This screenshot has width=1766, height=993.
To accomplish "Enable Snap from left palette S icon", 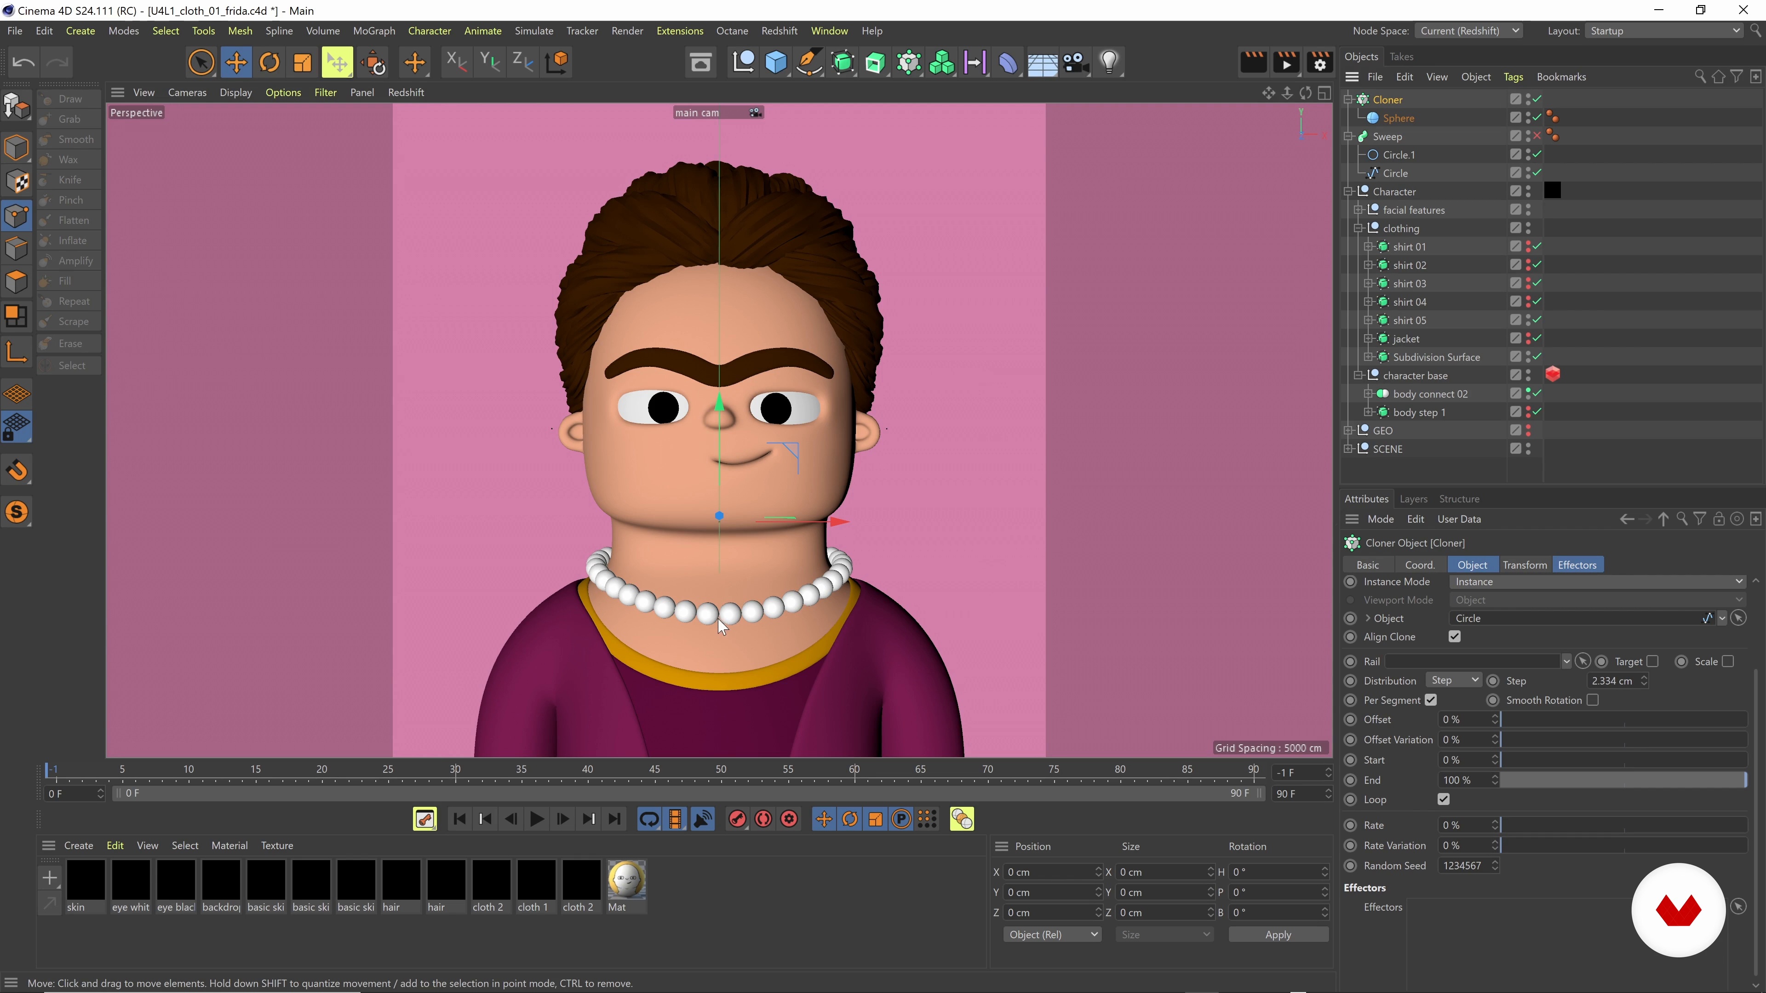I will (x=17, y=512).
